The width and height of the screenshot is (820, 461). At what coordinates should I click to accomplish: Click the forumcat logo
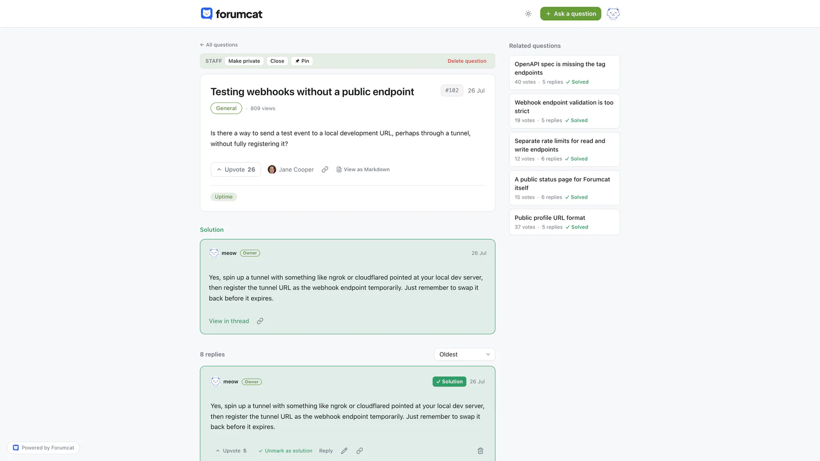[232, 14]
